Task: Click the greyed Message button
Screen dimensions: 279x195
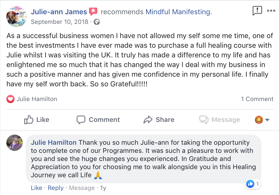Action: pyautogui.click(x=219, y=120)
